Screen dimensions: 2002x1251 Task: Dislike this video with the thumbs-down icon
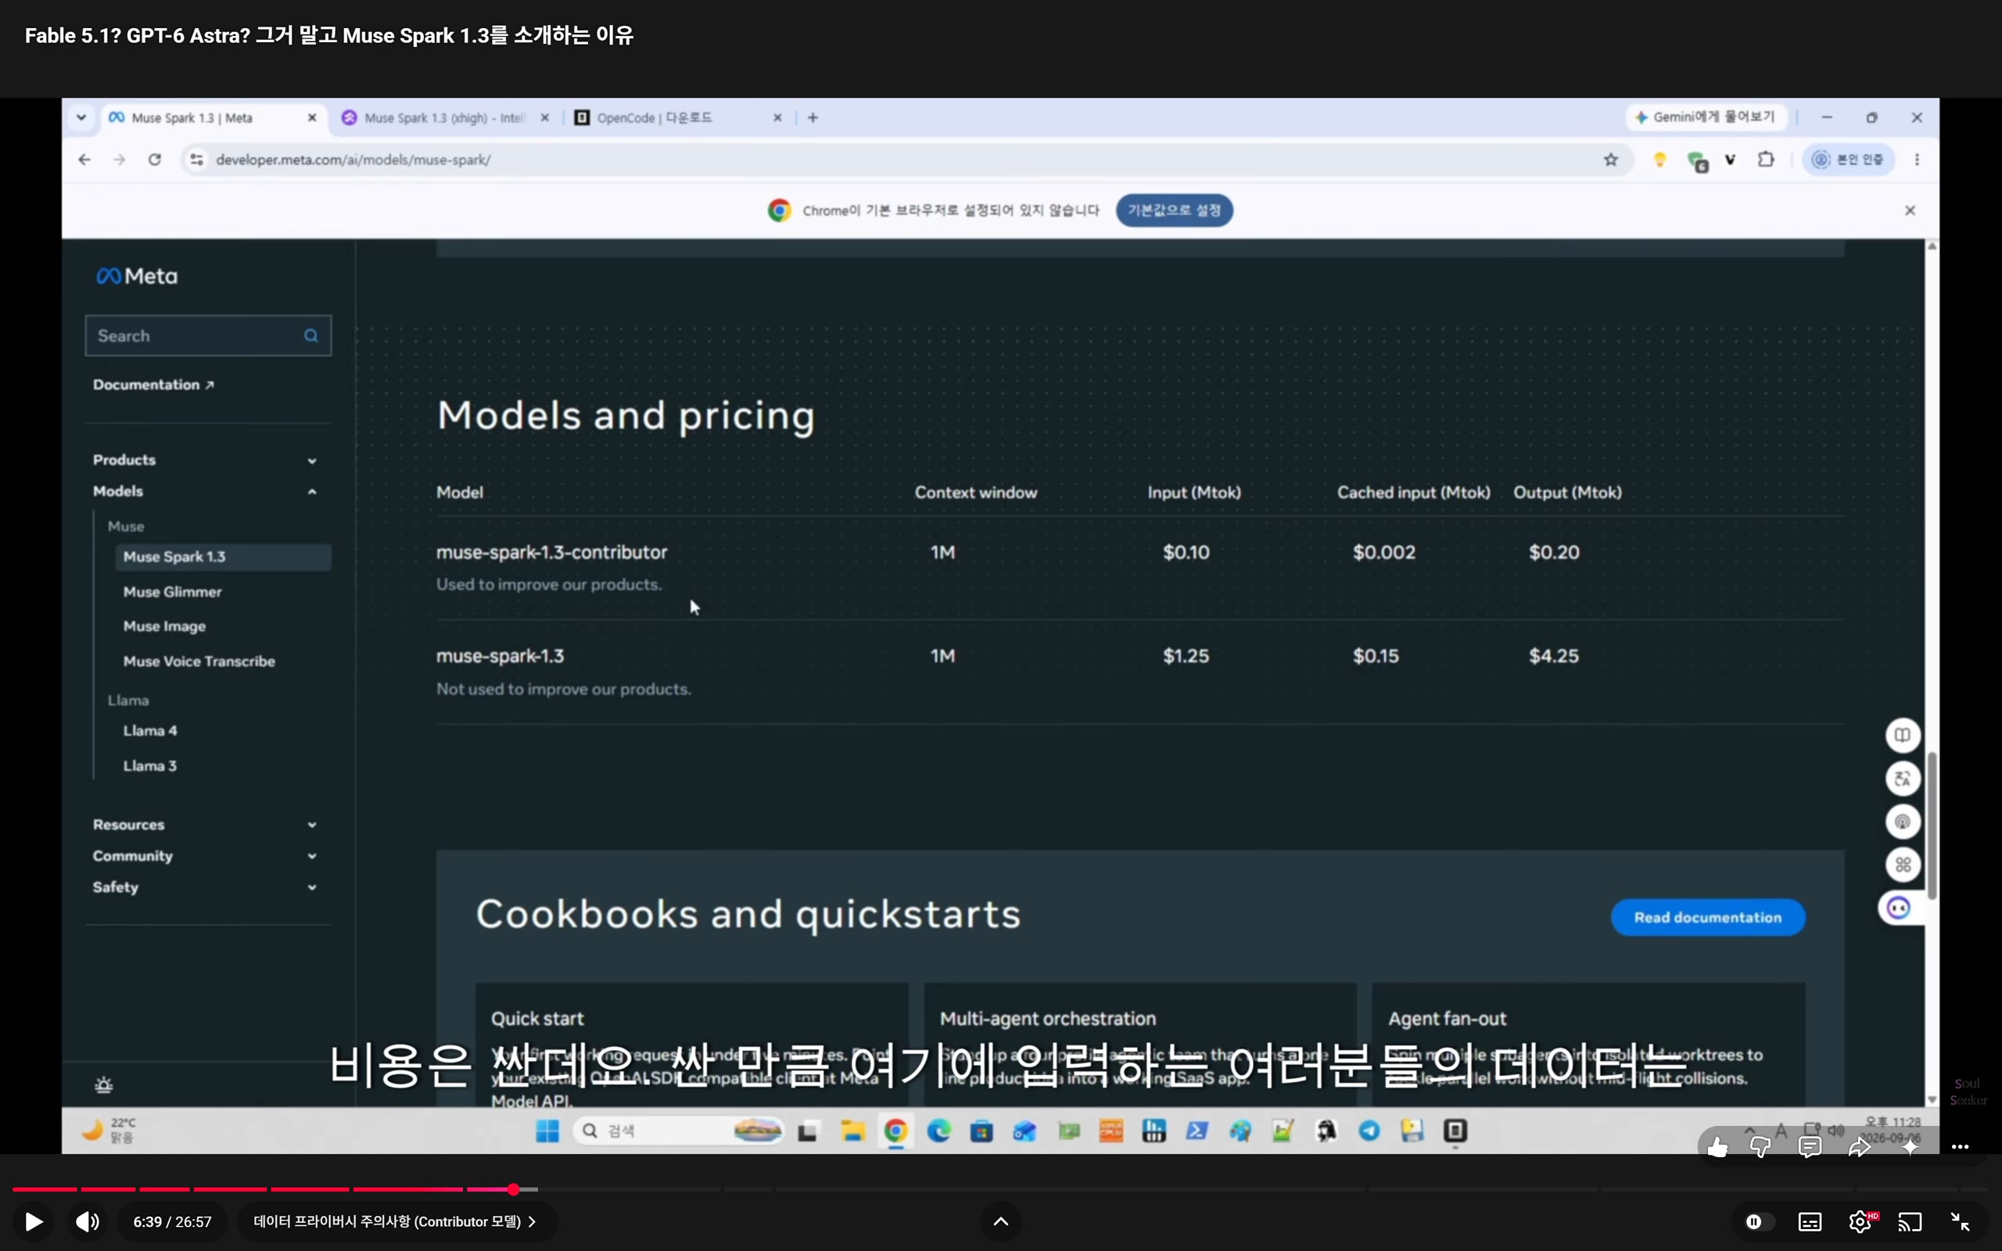pos(1760,1147)
